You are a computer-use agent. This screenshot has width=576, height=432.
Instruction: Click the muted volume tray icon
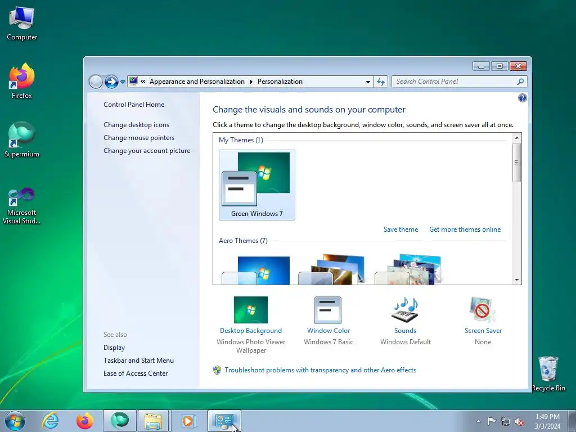[519, 421]
